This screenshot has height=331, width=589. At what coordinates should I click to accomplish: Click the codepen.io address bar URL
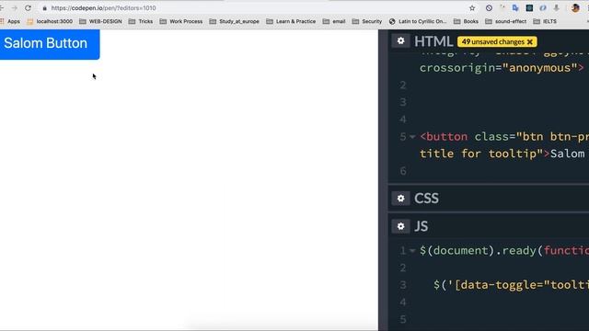103,8
